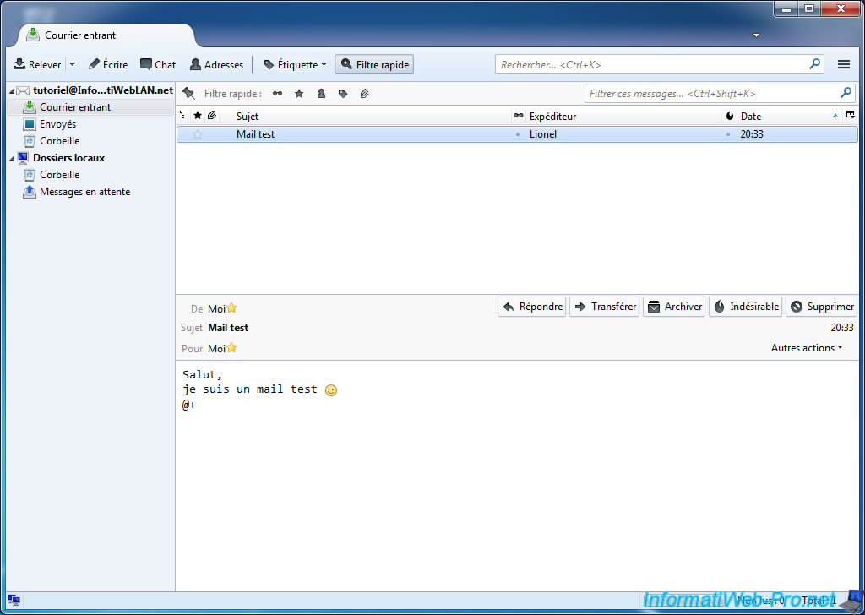The height and width of the screenshot is (615, 865).
Task: Sort by attachment column header
Action: pyautogui.click(x=212, y=116)
